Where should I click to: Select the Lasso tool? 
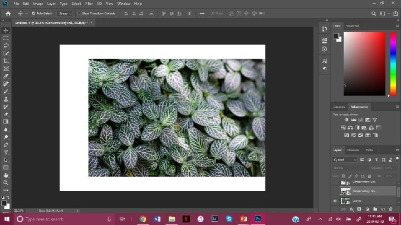pos(6,46)
